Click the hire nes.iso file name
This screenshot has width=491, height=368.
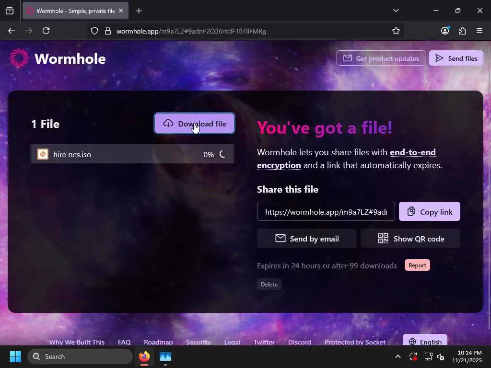click(x=72, y=154)
